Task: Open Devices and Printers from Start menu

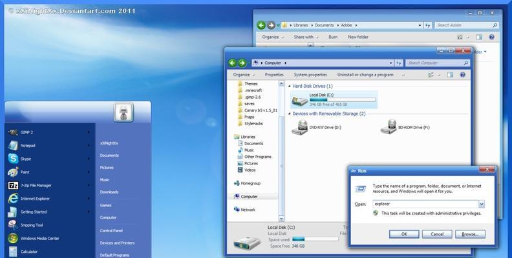Action: point(117,243)
